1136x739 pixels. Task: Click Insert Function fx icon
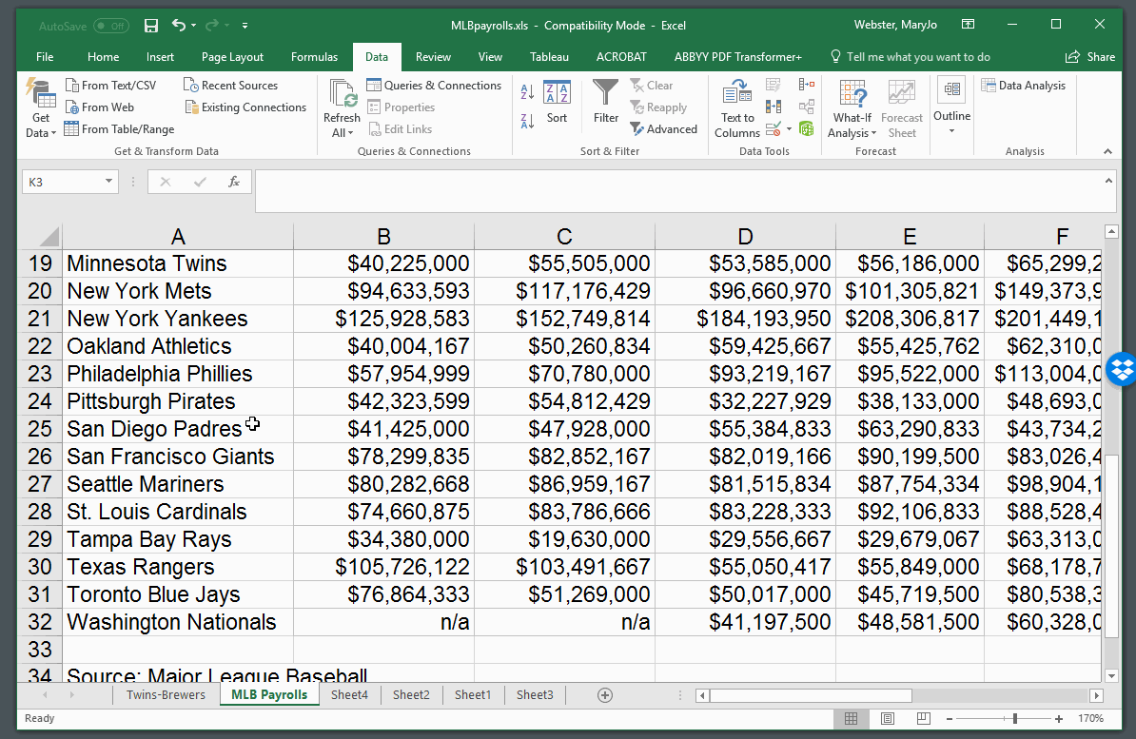234,182
